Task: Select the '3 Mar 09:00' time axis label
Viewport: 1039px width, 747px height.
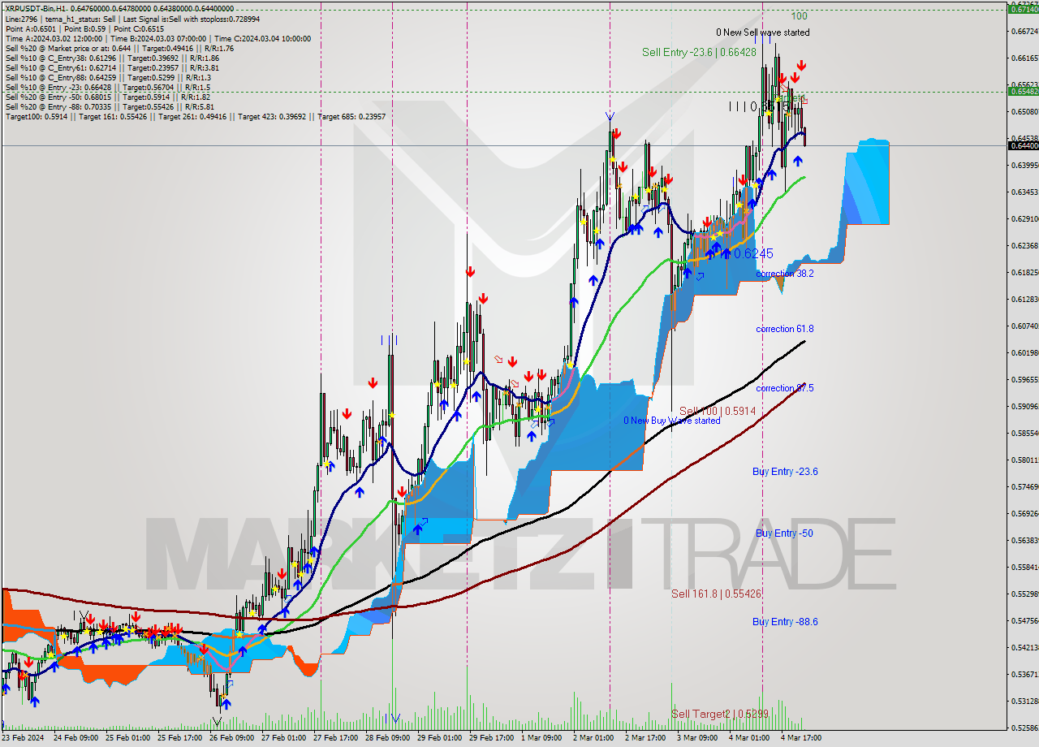Action: click(x=698, y=738)
